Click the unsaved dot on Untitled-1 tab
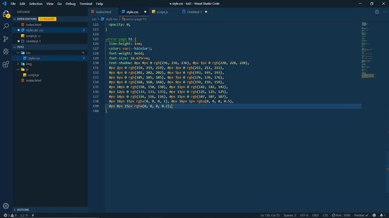The width and height of the screenshot is (389, 218). tap(206, 12)
